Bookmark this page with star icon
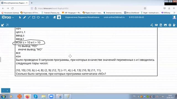177x99 pixels. pos(145,8)
